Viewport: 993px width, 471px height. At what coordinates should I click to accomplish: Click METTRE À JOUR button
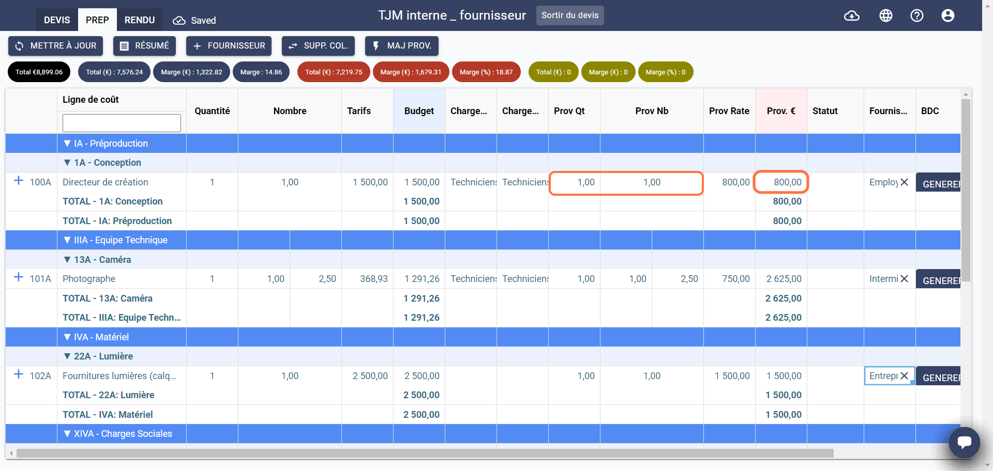(56, 45)
